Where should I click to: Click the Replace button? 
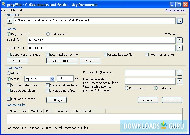tap(148, 100)
